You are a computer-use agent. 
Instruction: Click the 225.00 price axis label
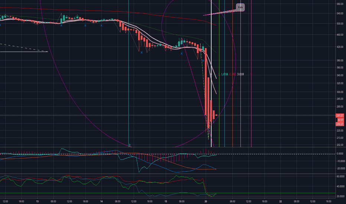point(340,131)
